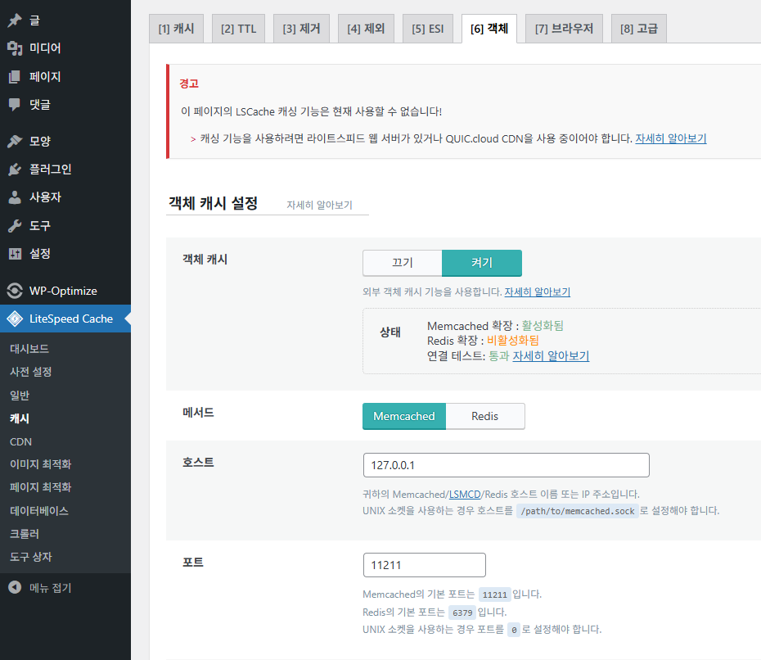Click the LiteSpeed Cache diamond icon
The width and height of the screenshot is (761, 660).
tap(15, 319)
